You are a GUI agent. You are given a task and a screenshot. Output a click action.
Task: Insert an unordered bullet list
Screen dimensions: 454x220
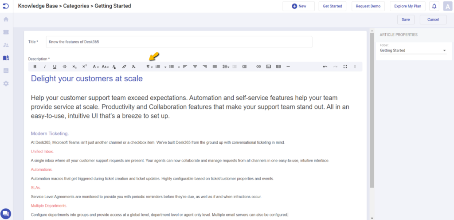coord(172,67)
